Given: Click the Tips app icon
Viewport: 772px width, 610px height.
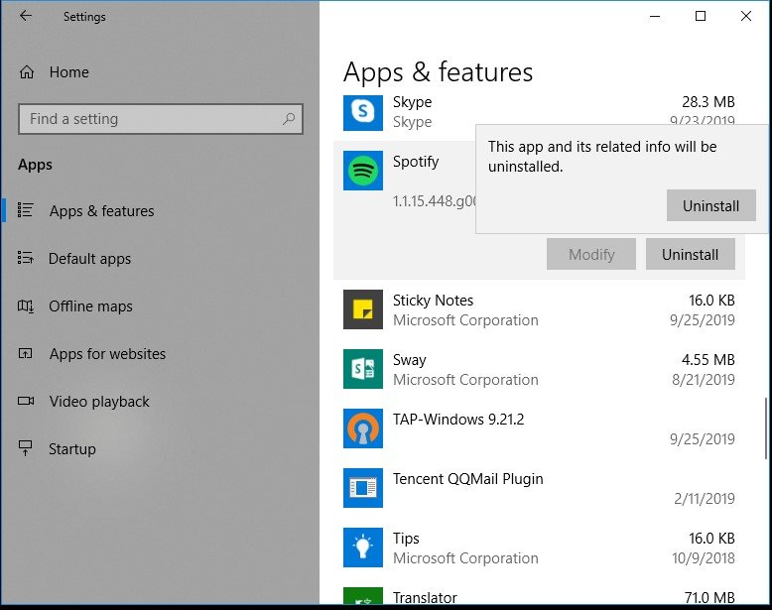Looking at the screenshot, I should pos(363,548).
